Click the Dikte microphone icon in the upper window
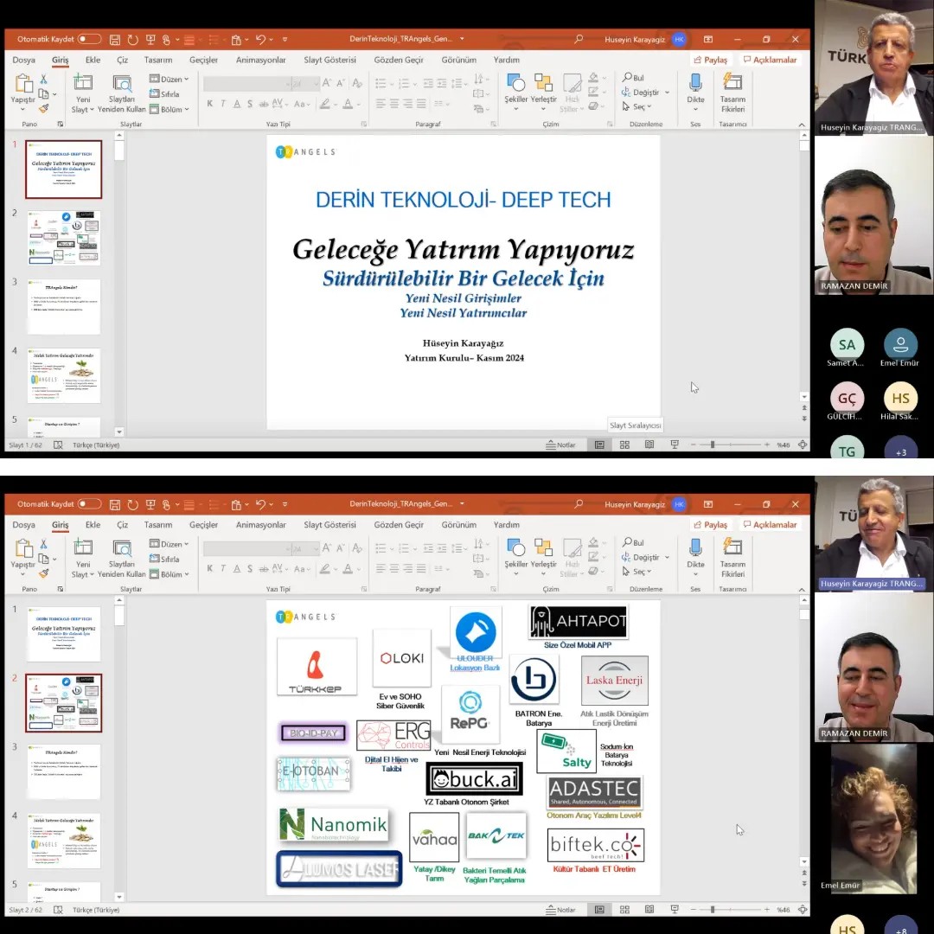The width and height of the screenshot is (934, 934). point(695,83)
